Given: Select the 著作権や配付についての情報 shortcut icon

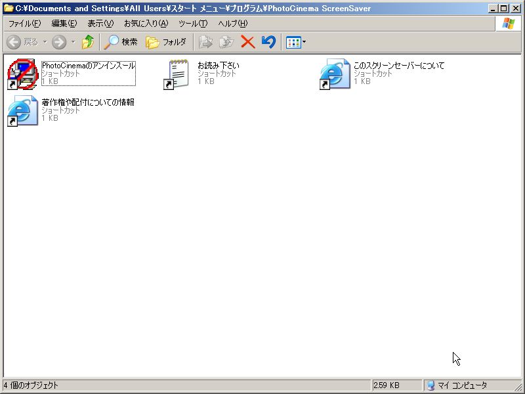Looking at the screenshot, I should pyautogui.click(x=23, y=111).
